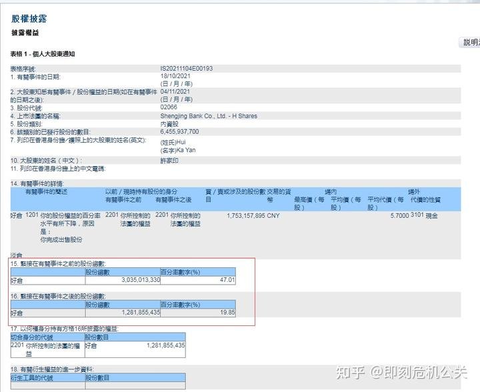The image size is (480, 392).
Task: Click the 有關事件的簡述 column header
Action: click(46, 192)
